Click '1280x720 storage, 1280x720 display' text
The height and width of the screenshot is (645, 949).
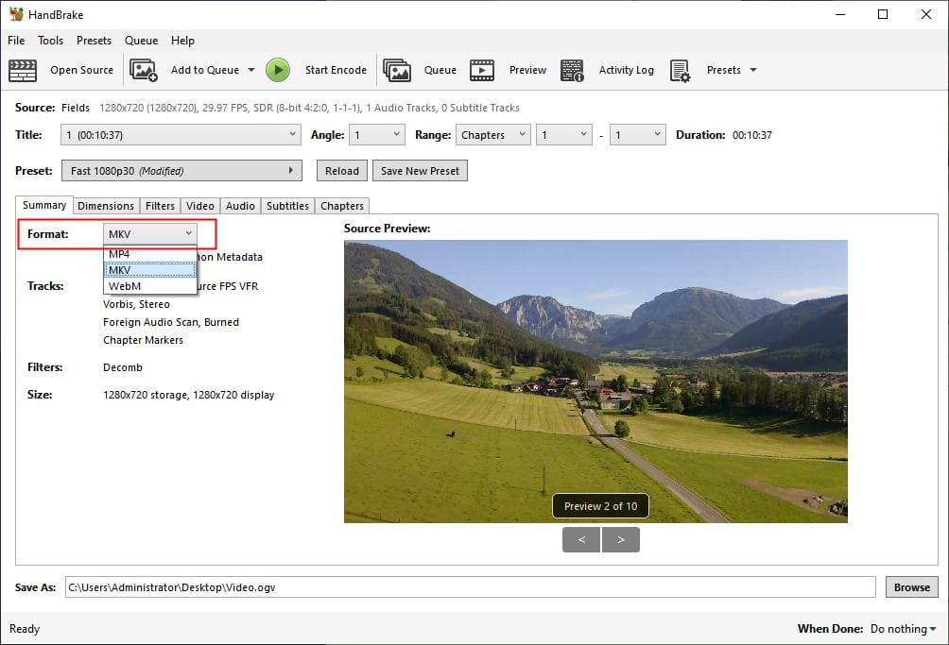[x=188, y=395]
